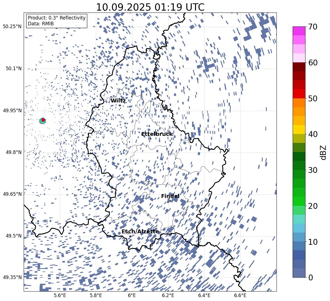Click the Data: RMIB text

click(41, 24)
